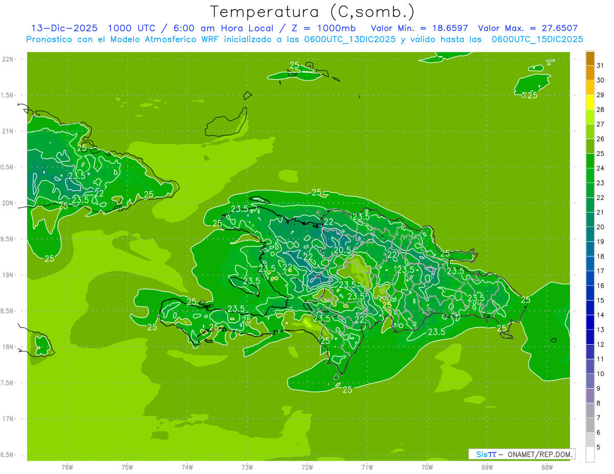This screenshot has width=614, height=474.
Task: Pick the white legend swatch at scale bottom
Action: [x=590, y=454]
